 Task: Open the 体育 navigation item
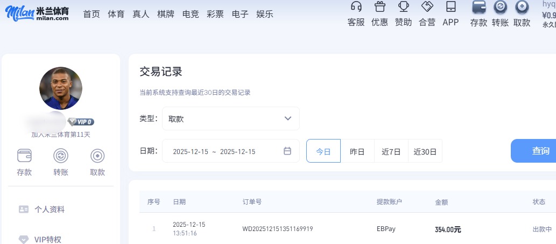[x=116, y=14]
